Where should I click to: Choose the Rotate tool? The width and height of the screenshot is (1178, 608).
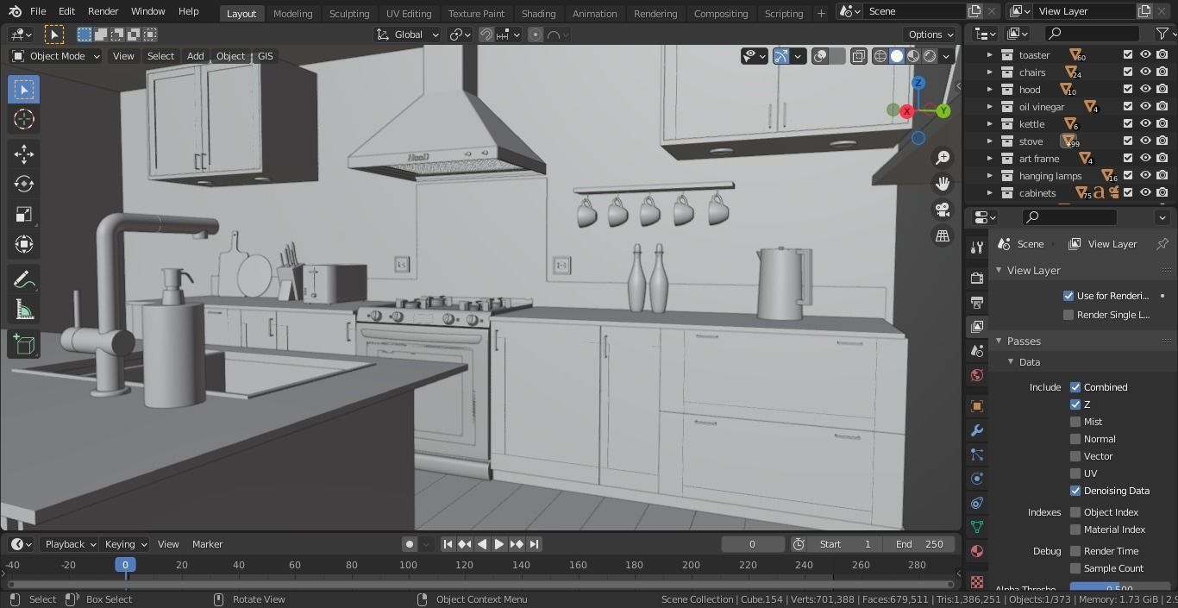point(24,184)
